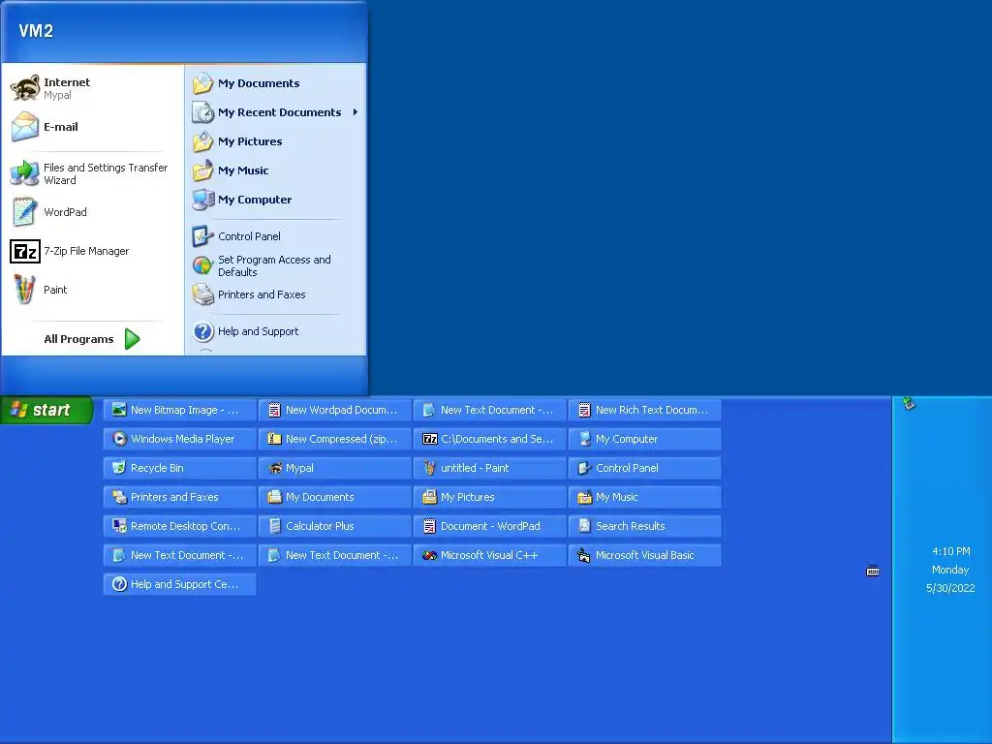
Task: Launch 7-Zip File Manager
Action: [x=92, y=251]
